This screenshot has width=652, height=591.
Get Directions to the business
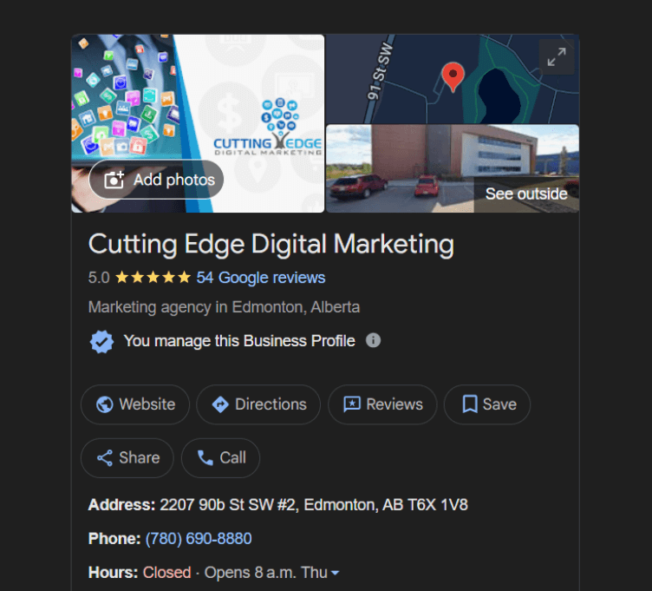point(258,404)
